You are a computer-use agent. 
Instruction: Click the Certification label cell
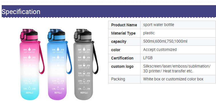pyautogui.click(x=124, y=58)
